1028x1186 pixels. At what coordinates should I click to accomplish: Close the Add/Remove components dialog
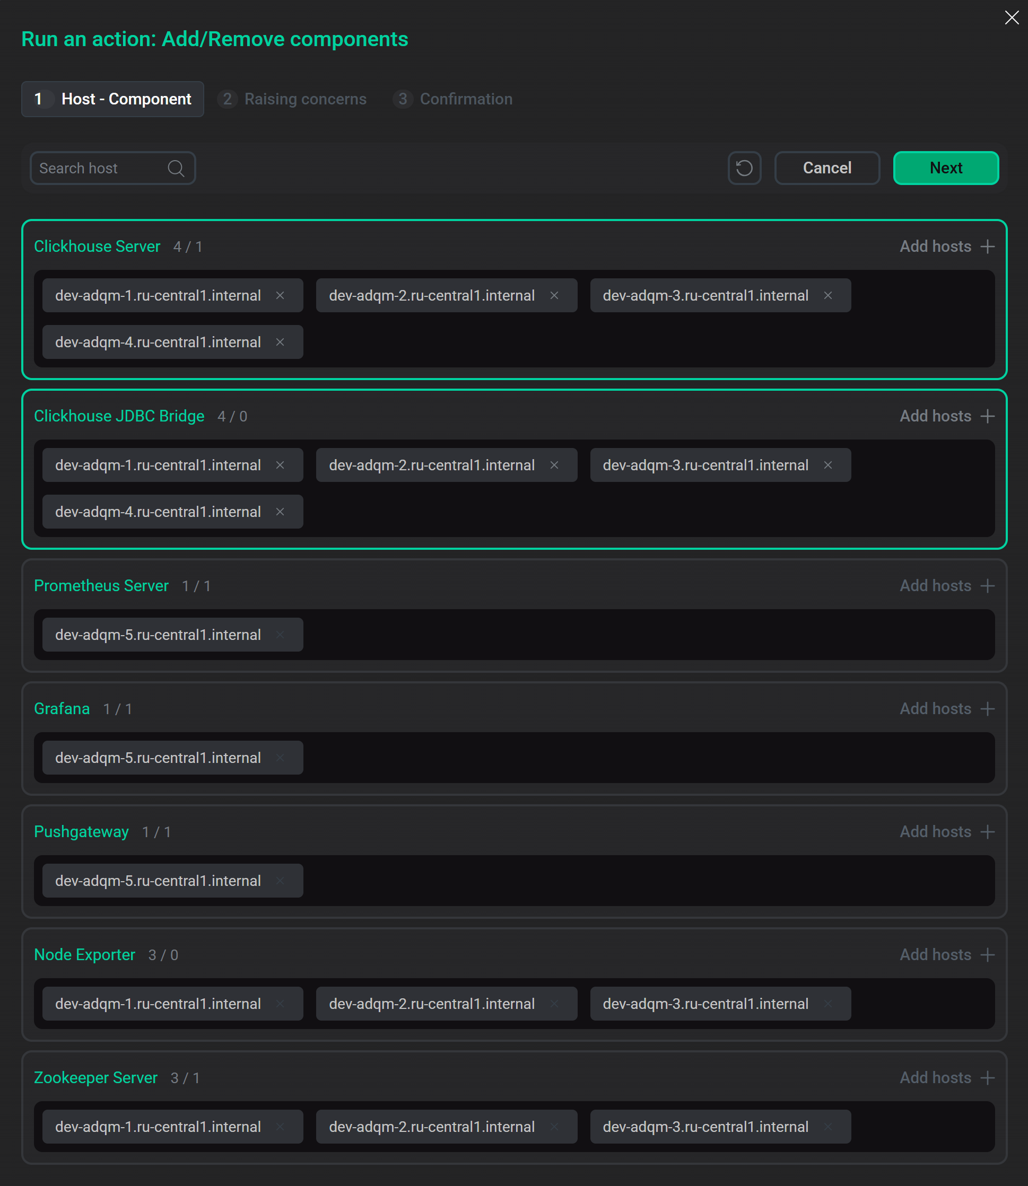click(x=1012, y=18)
